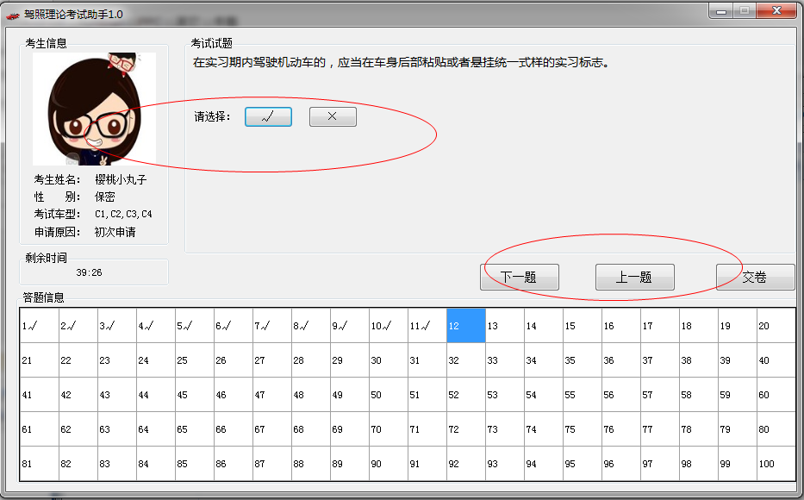The image size is (804, 500).
Task: Jump to question 87 cell
Action: click(x=272, y=464)
